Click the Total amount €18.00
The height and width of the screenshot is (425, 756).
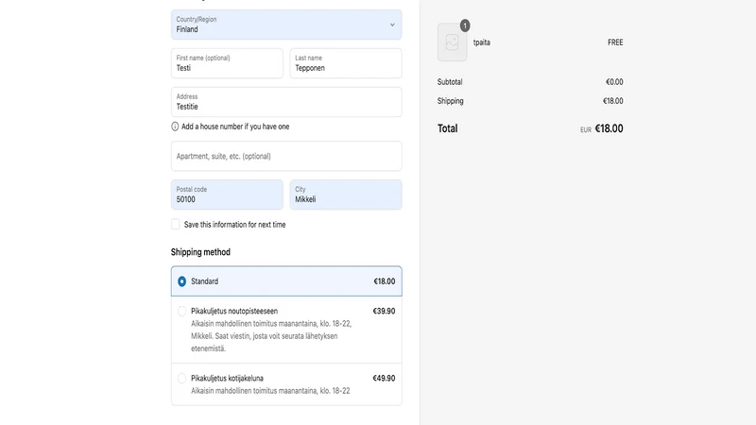click(x=609, y=128)
